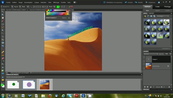Select the Sponge tool
173x98 pixels.
pyautogui.click(x=3, y=80)
